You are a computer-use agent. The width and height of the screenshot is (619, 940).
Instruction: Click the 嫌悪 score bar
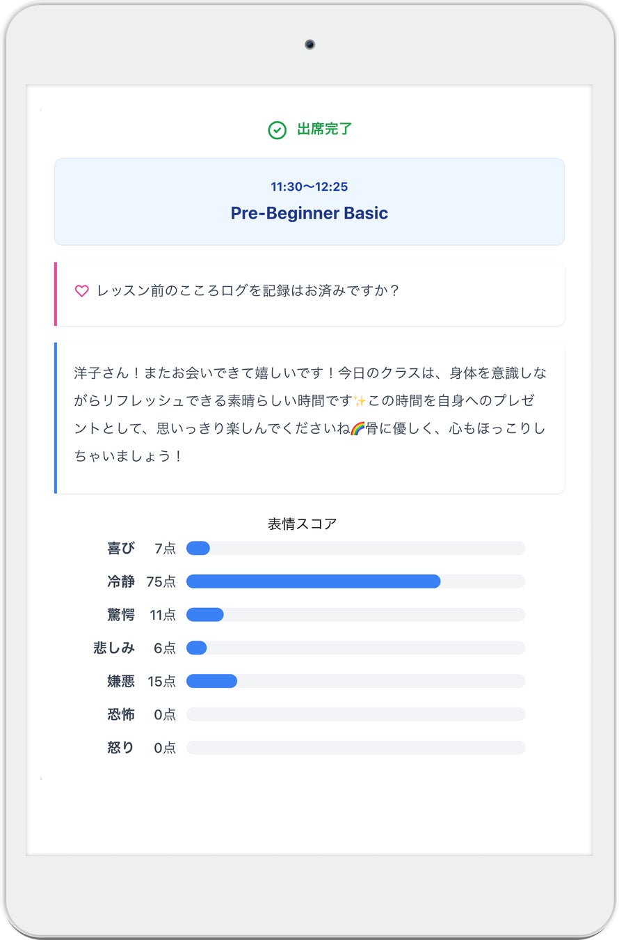[x=355, y=681]
